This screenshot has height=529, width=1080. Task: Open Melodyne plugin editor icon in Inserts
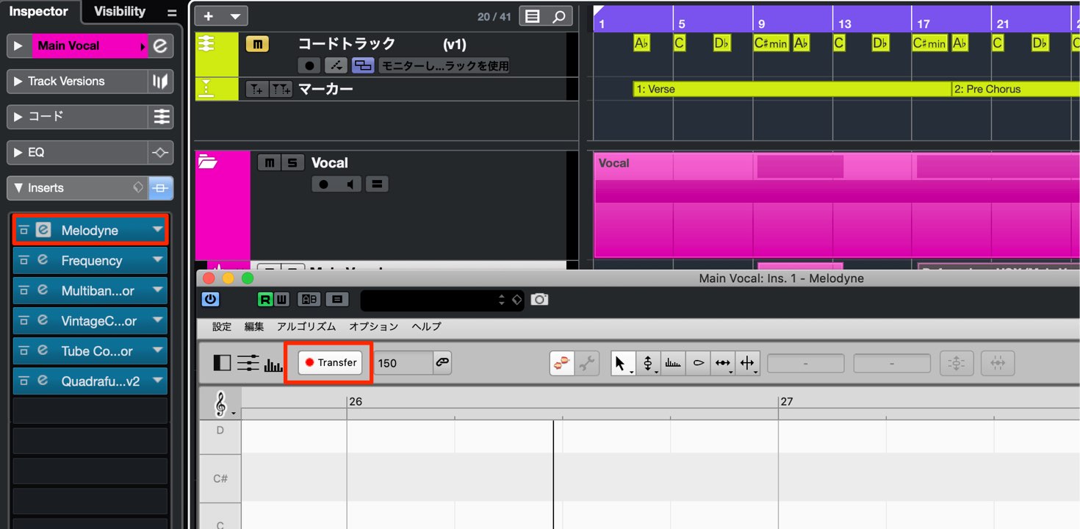(x=43, y=230)
